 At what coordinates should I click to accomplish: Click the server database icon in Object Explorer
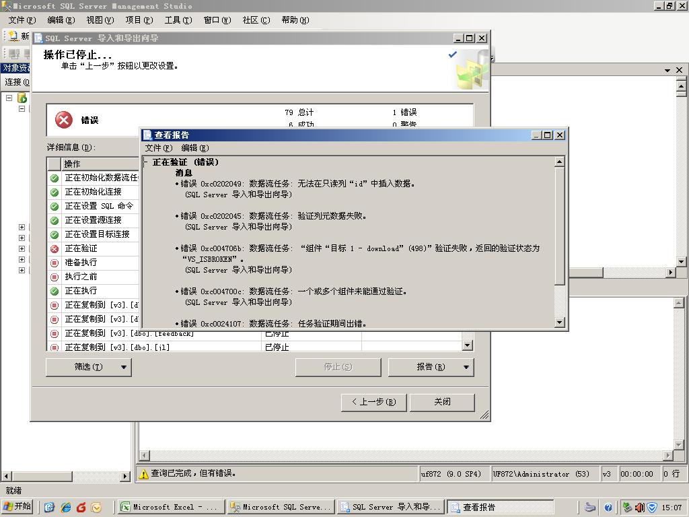click(22, 98)
